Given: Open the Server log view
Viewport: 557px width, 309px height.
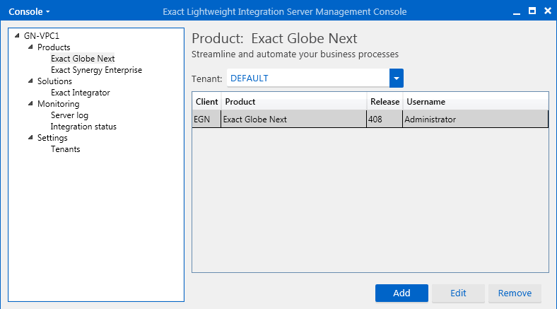Looking at the screenshot, I should pyautogui.click(x=69, y=115).
